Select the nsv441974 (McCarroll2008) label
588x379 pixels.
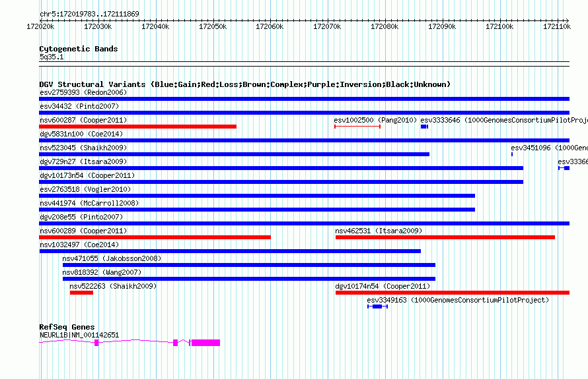coord(89,203)
